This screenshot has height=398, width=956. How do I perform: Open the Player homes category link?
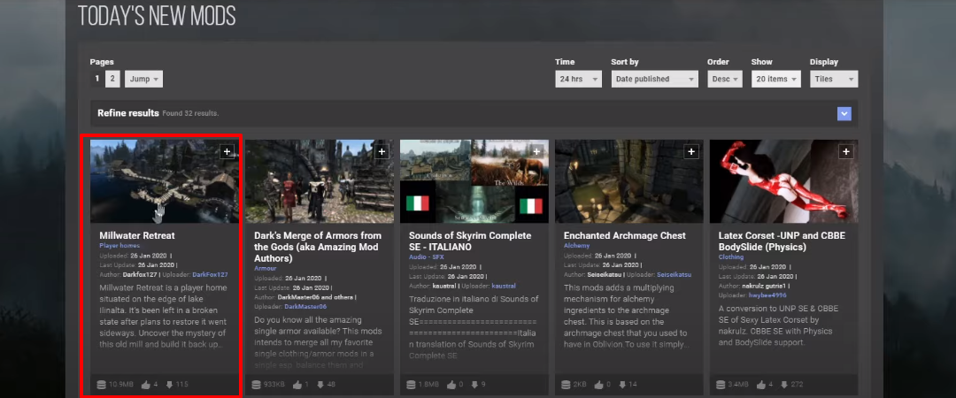119,246
